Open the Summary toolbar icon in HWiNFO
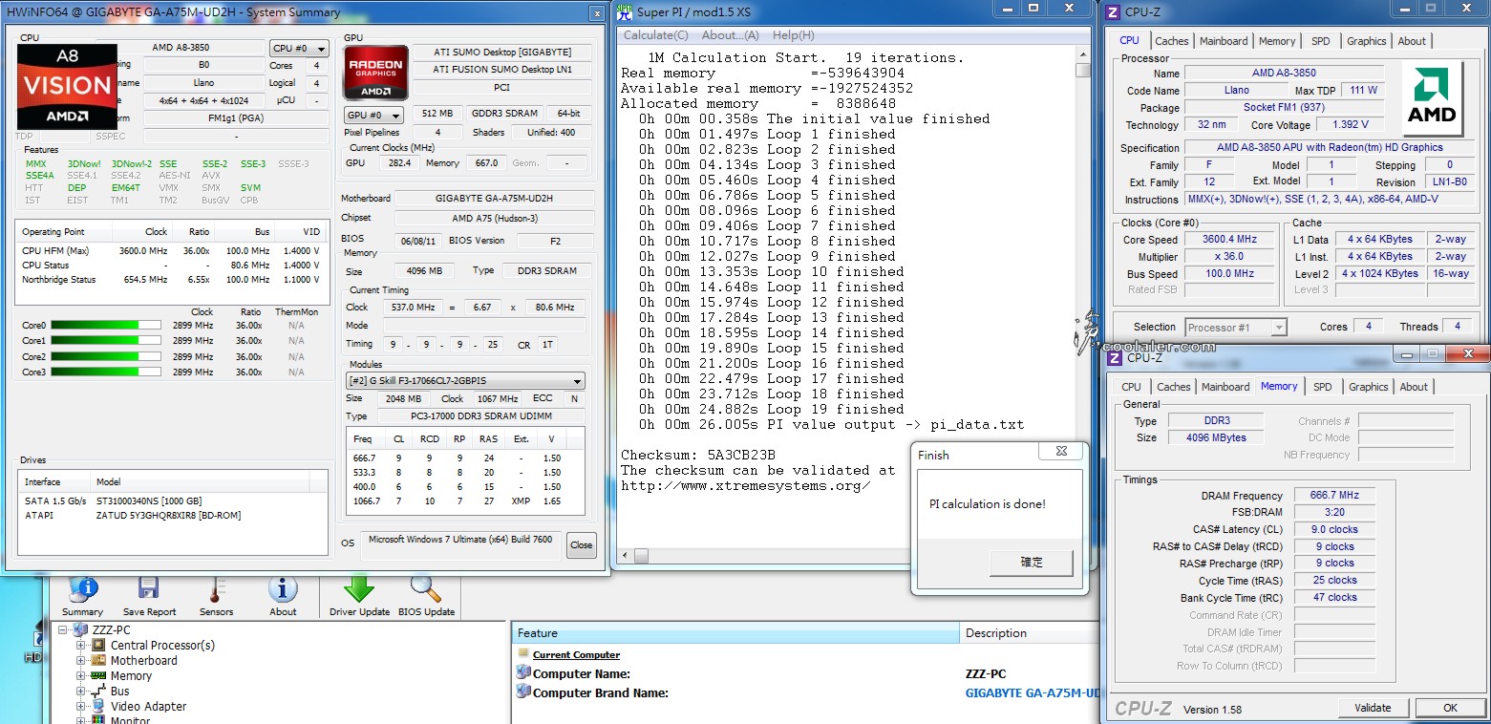 pos(83,589)
